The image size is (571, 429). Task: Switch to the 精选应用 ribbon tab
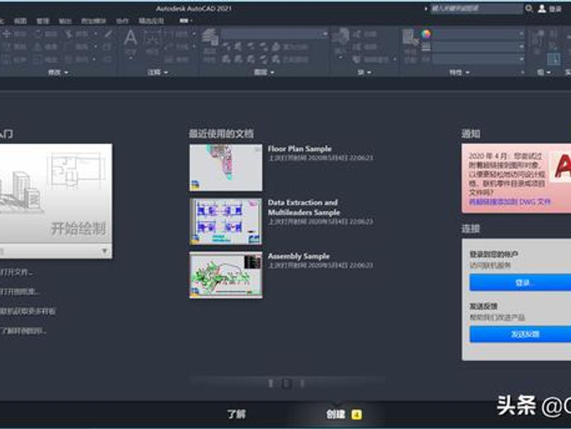151,21
